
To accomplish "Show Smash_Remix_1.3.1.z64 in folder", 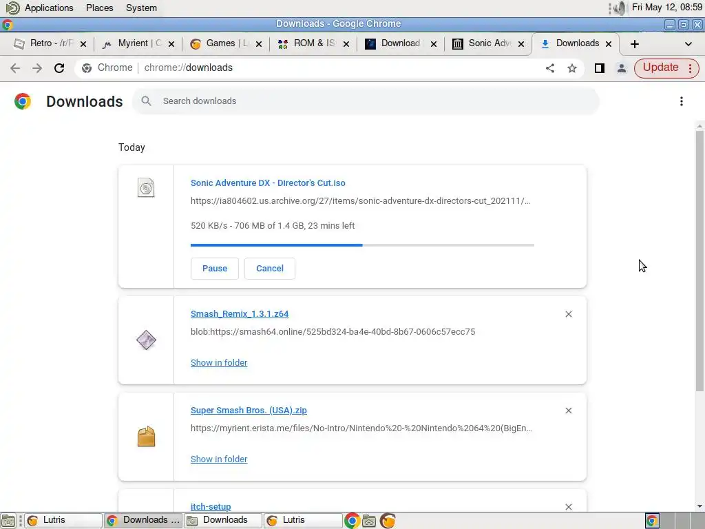I will (x=219, y=362).
